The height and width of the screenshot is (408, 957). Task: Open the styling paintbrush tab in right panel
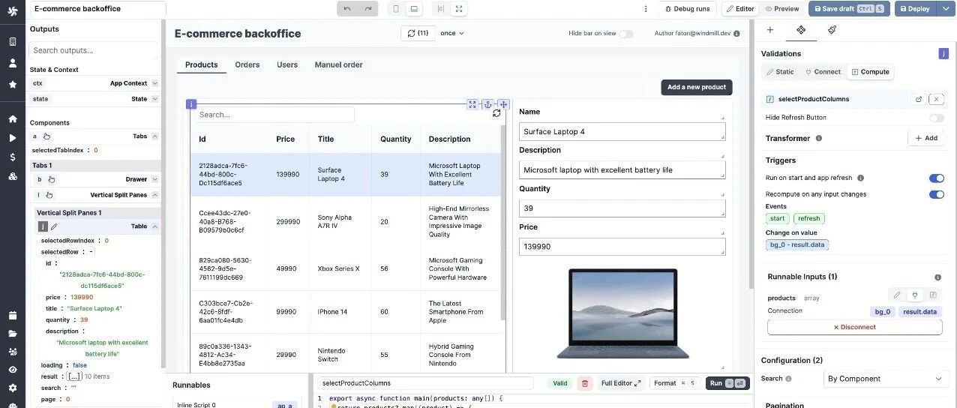[832, 30]
